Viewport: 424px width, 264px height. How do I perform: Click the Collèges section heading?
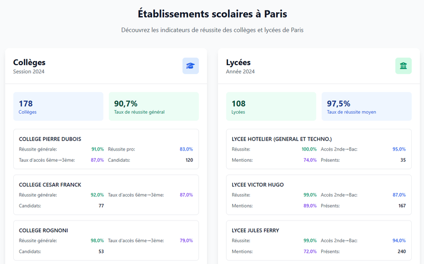[x=29, y=63]
